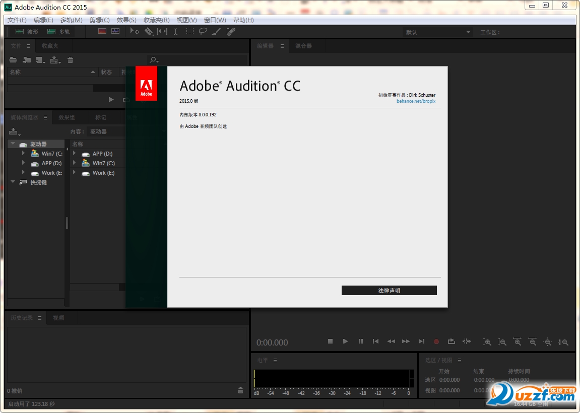Image resolution: width=580 pixels, height=413 pixels.
Task: Select the Paintbrush Selection tool
Action: click(x=216, y=31)
